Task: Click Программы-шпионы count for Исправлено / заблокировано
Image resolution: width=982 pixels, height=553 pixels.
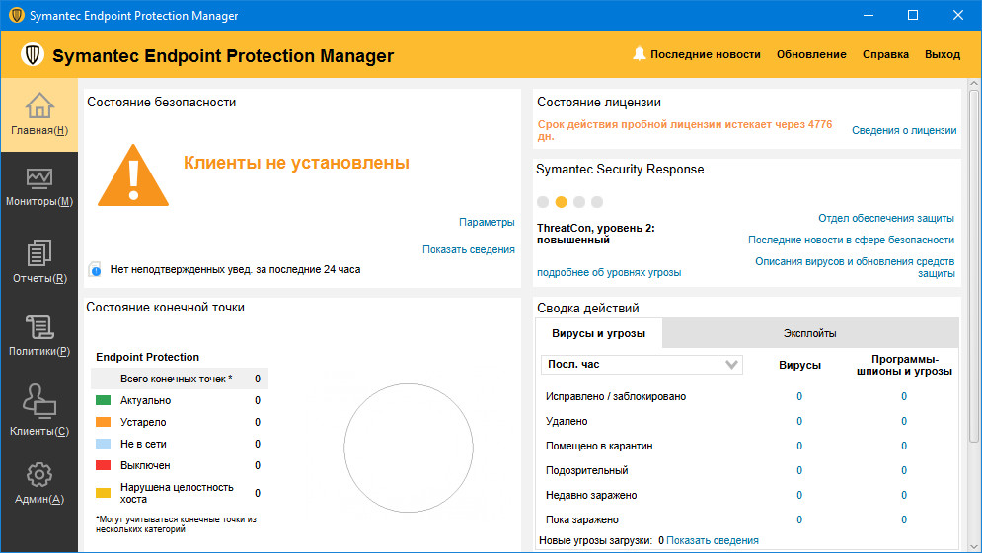Action: 904,396
